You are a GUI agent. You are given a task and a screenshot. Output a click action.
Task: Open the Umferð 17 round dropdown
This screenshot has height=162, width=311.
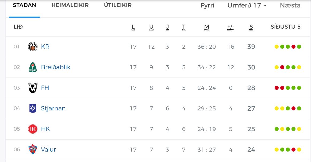click(247, 5)
